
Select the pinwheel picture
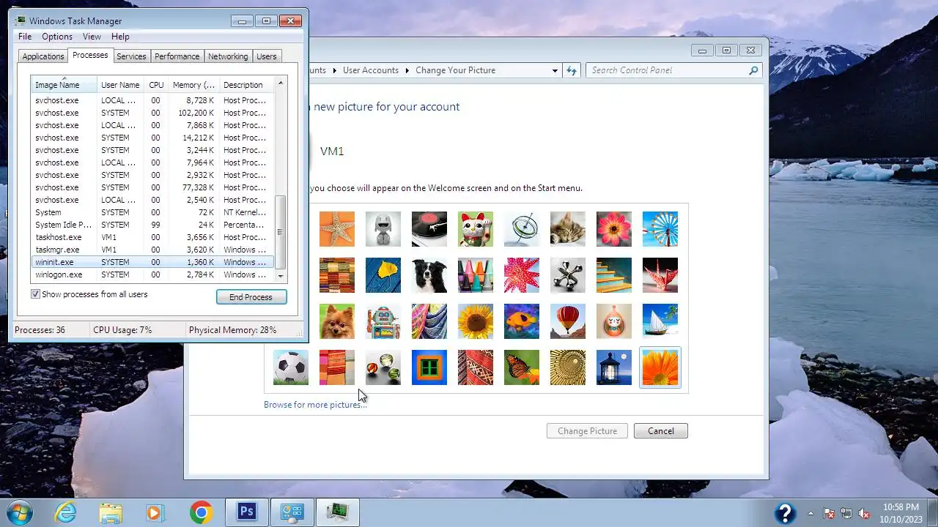click(660, 229)
